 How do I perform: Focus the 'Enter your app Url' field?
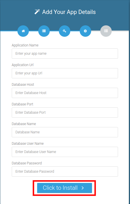(x=65, y=73)
